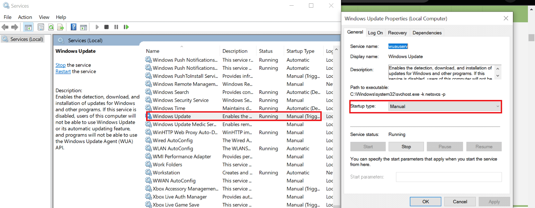Click the Start Service play icon in toolbar
The width and height of the screenshot is (535, 208).
coord(97,27)
